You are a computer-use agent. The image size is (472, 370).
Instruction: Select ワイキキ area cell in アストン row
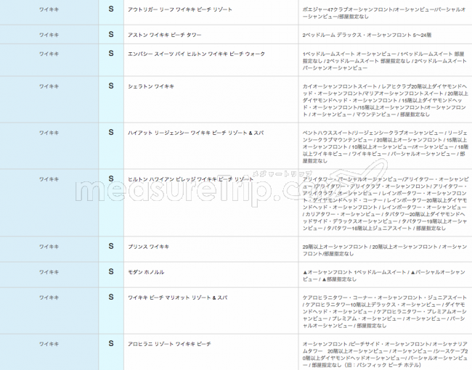49,35
